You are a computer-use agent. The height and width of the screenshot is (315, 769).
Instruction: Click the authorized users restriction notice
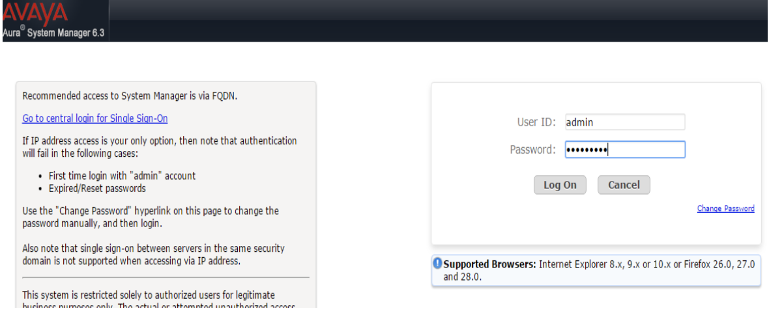tap(158, 301)
